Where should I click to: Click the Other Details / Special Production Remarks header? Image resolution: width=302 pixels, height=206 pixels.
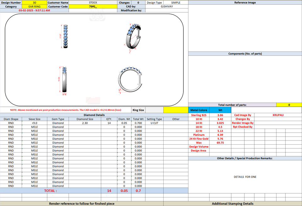[x=245, y=158]
